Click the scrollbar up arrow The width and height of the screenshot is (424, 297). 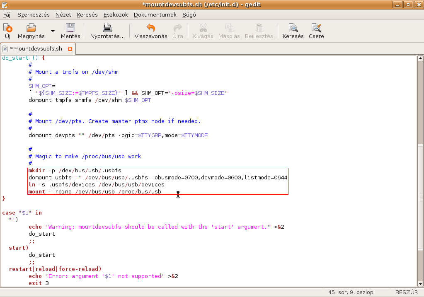click(420, 58)
